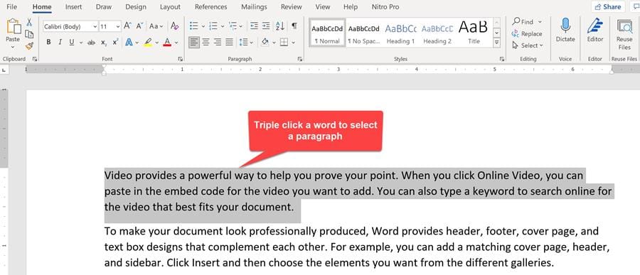The height and width of the screenshot is (275, 640).
Task: Apply the Heading 1 style
Action: [x=400, y=33]
